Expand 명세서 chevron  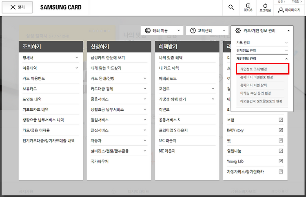click(77, 58)
